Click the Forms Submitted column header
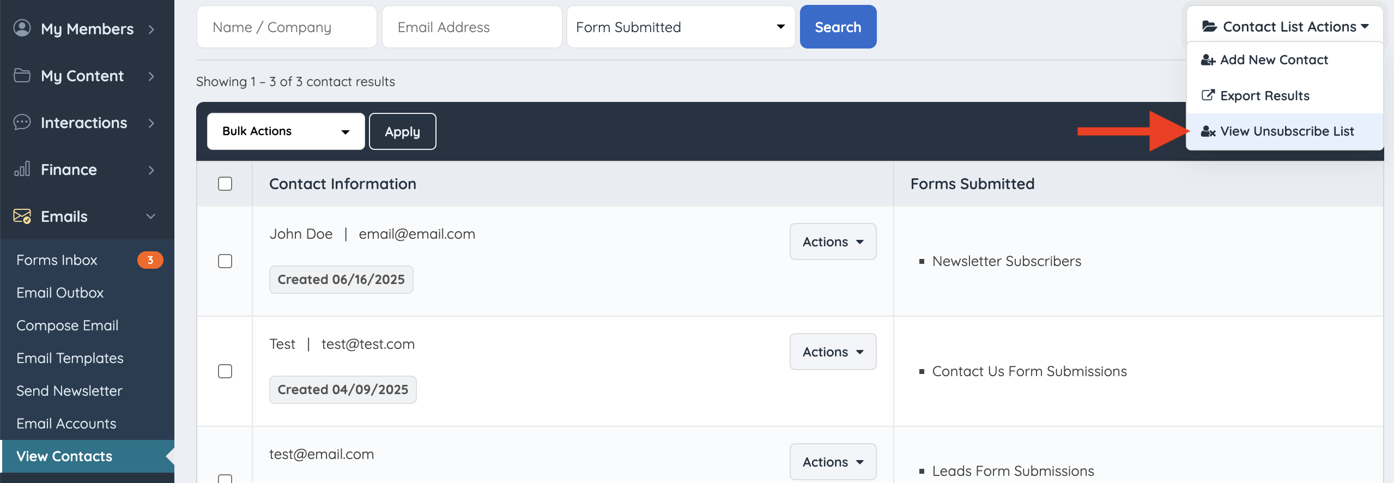The width and height of the screenshot is (1394, 483). [972, 184]
